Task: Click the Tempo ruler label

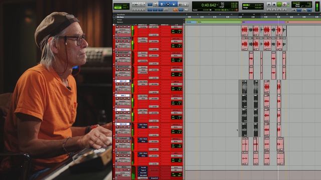Action: [x=119, y=19]
